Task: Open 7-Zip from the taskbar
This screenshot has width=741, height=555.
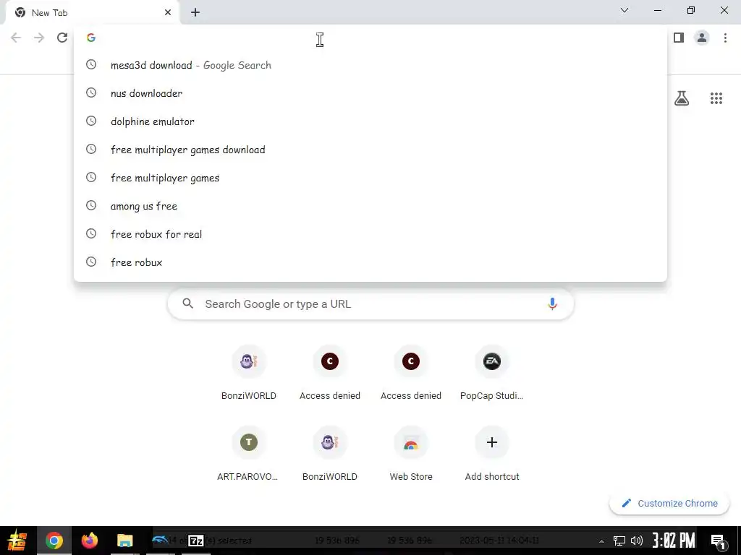Action: tap(195, 541)
